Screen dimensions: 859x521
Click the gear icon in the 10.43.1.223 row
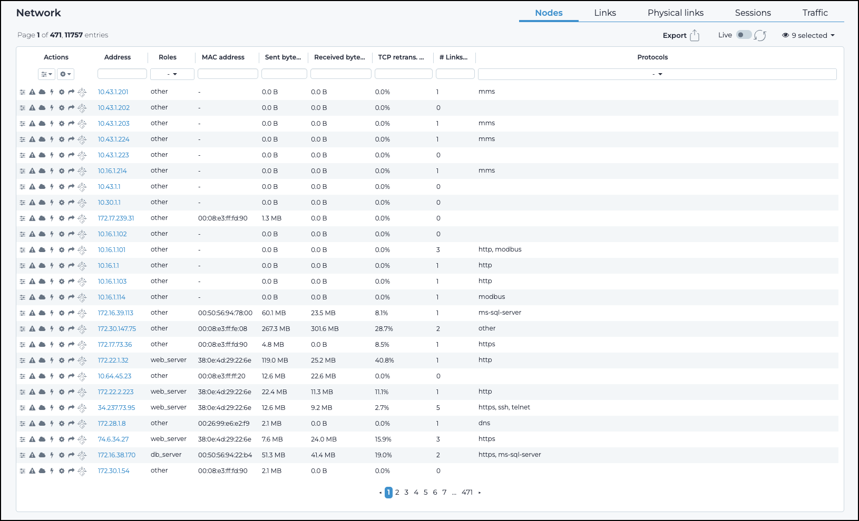(x=62, y=155)
